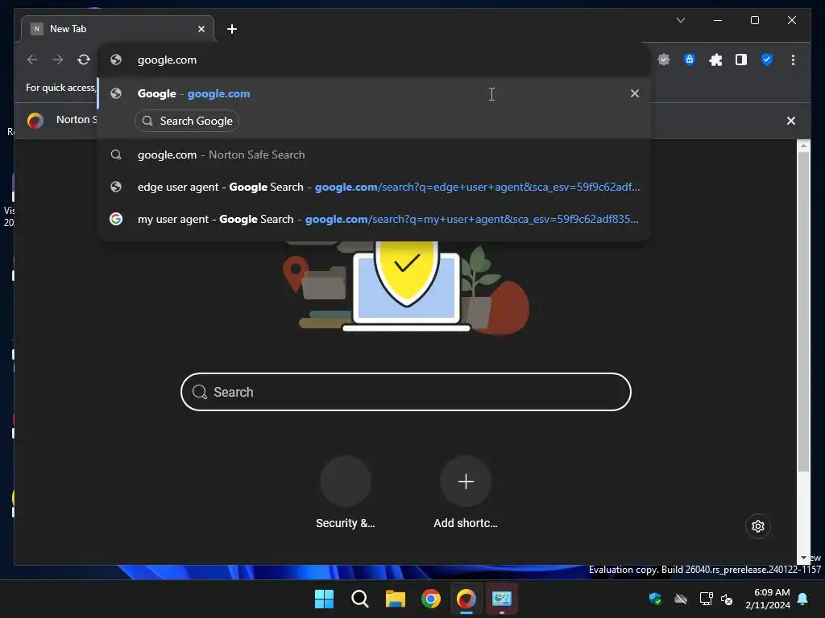Open the blue password lock extension icon
The height and width of the screenshot is (618, 825).
[690, 60]
